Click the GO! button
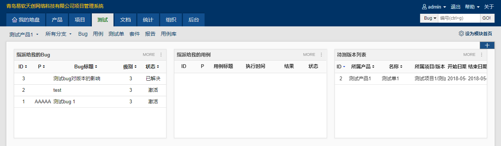Screen dimensions: 501x146 [486, 18]
